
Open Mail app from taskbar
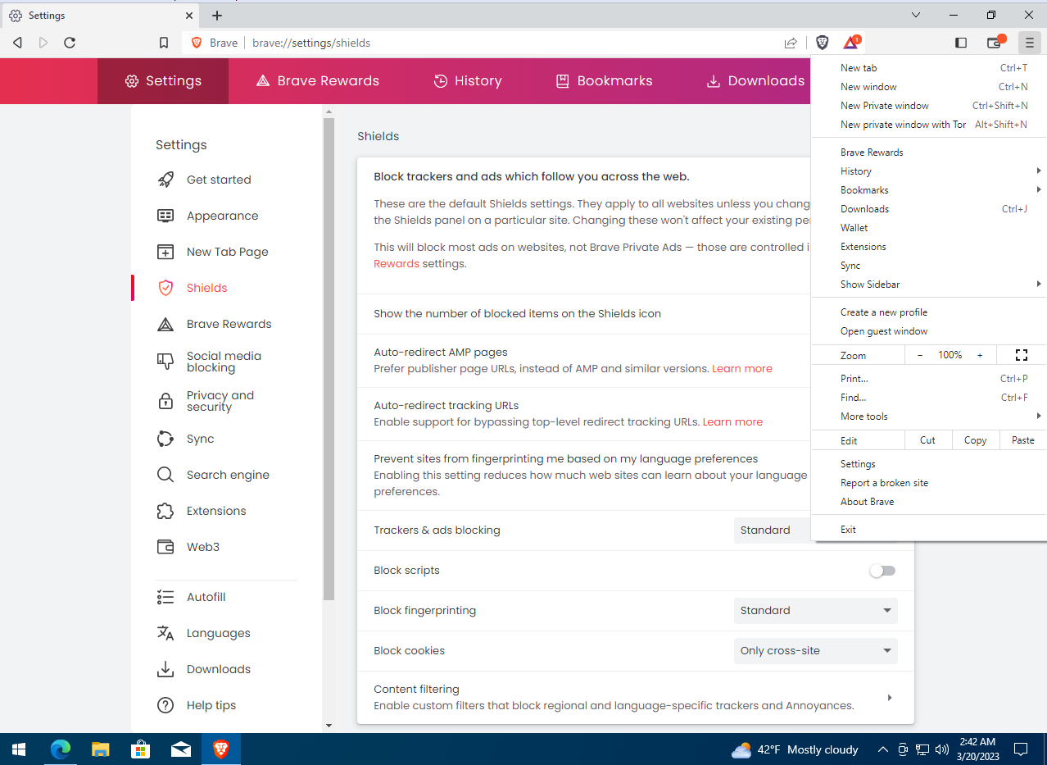180,749
